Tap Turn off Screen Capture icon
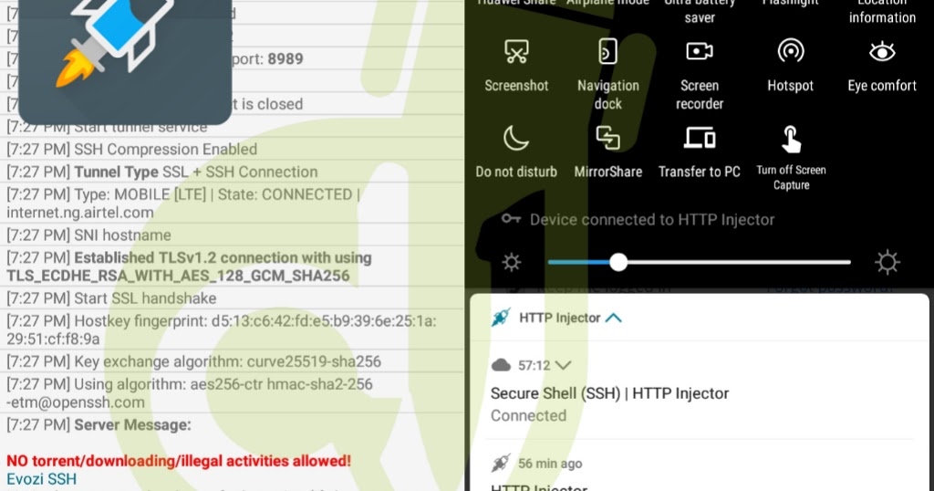 click(x=791, y=140)
